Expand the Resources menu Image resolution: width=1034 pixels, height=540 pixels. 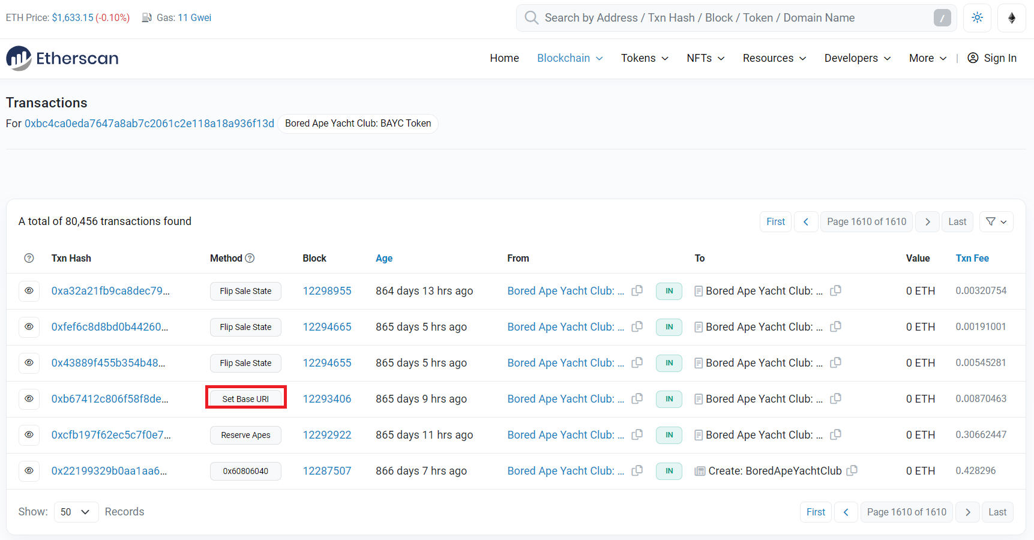(x=774, y=58)
